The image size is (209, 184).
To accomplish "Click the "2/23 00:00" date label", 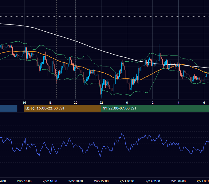I will click(x=127, y=181).
